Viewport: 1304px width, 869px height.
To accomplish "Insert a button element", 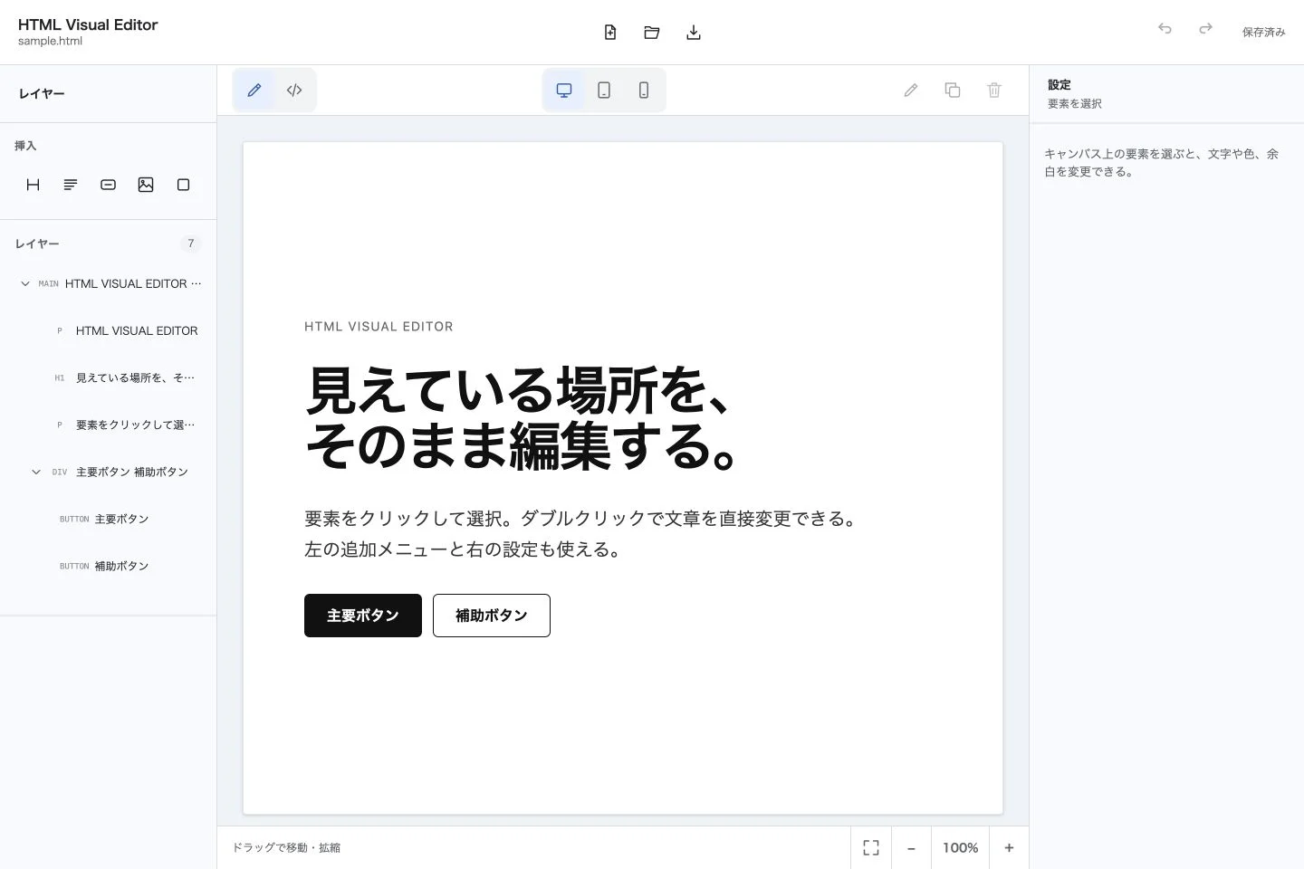I will (x=108, y=185).
